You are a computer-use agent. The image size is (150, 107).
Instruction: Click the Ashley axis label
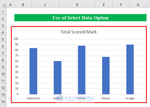coord(57,98)
